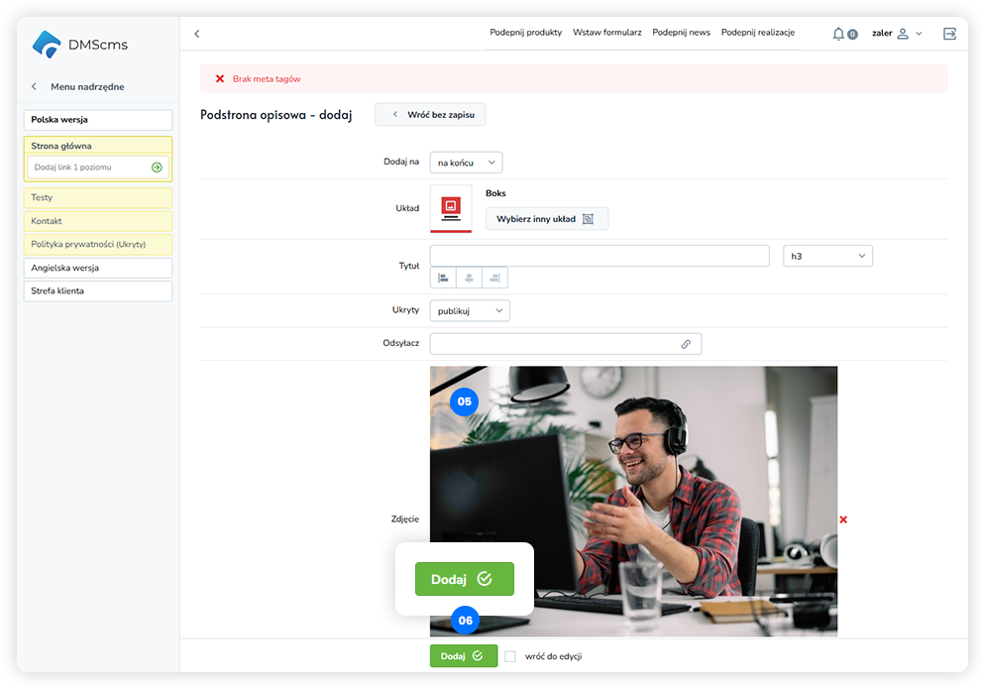The image size is (985, 689).
Task: Click the notification bell icon
Action: (838, 34)
